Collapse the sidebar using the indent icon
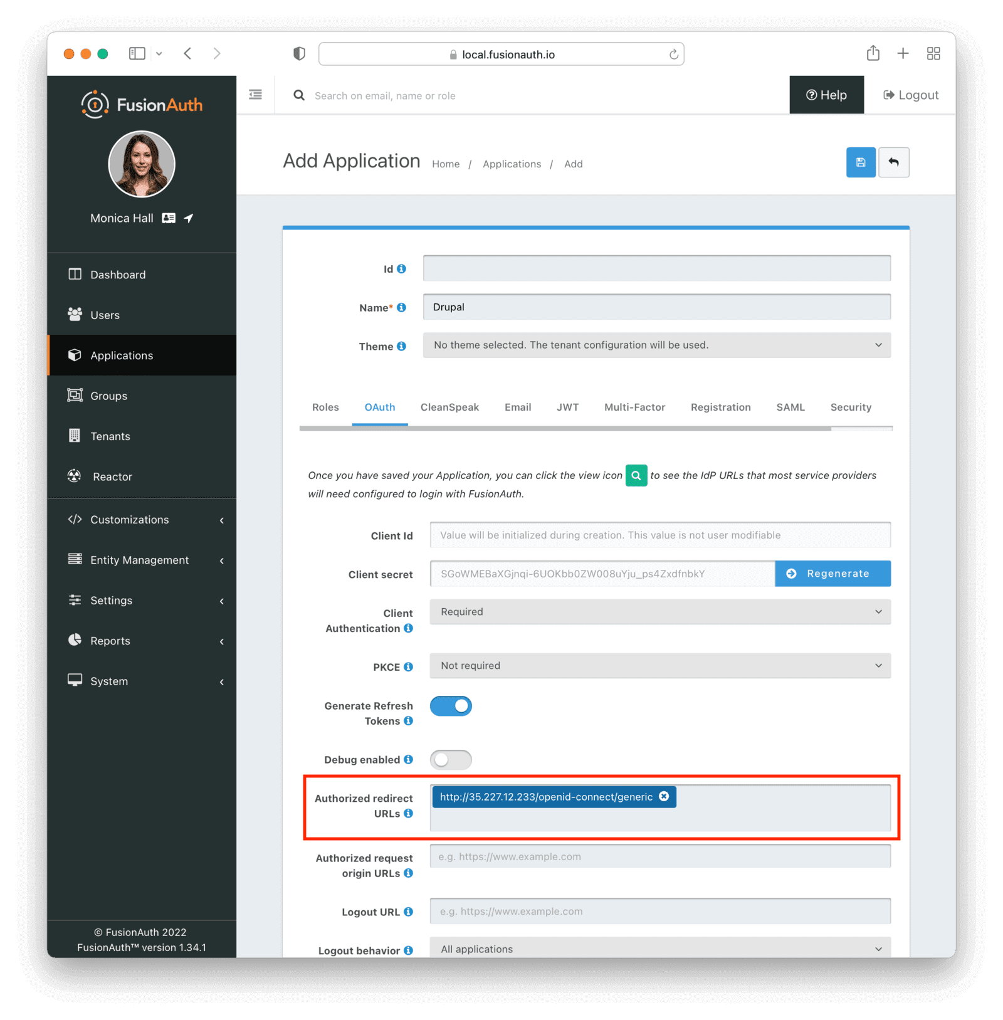 pos(255,94)
